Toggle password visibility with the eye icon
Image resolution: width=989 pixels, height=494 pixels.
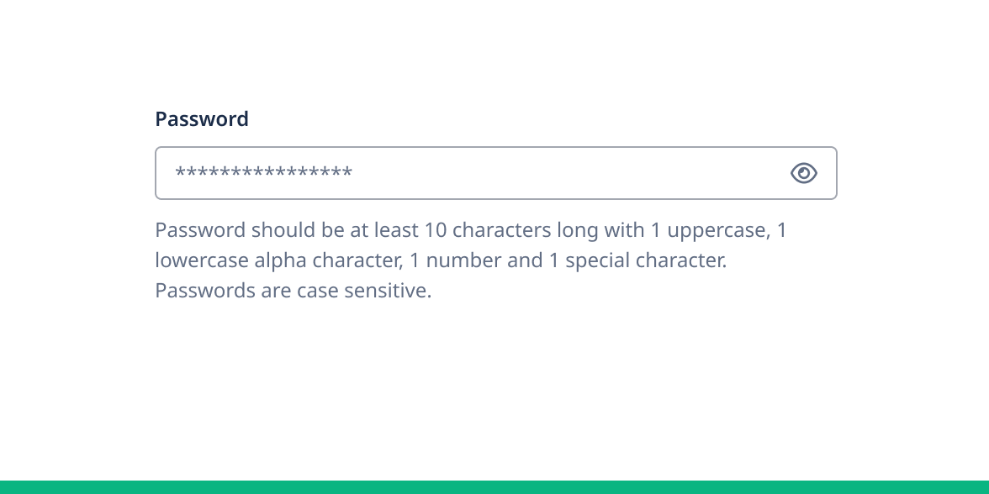pyautogui.click(x=804, y=173)
